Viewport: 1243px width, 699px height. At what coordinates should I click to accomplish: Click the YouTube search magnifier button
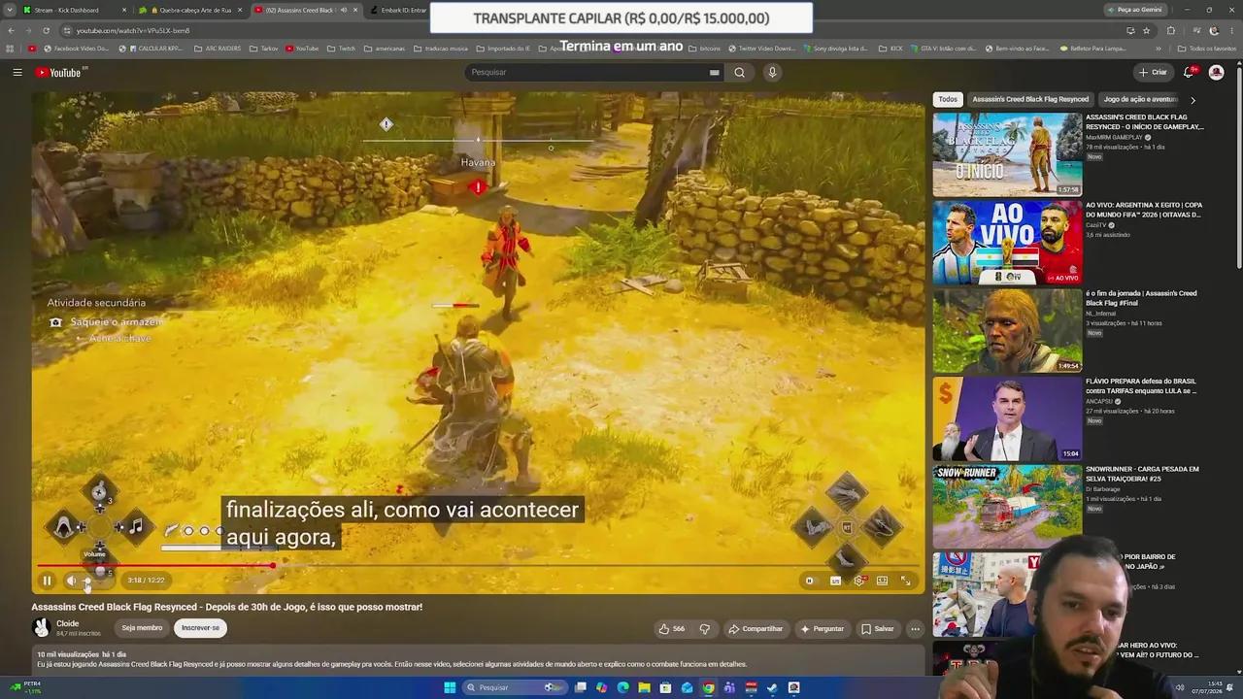pos(739,72)
